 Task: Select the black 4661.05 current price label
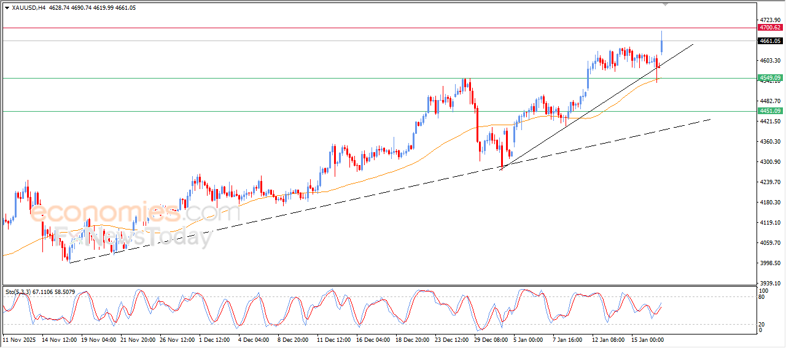[769, 41]
